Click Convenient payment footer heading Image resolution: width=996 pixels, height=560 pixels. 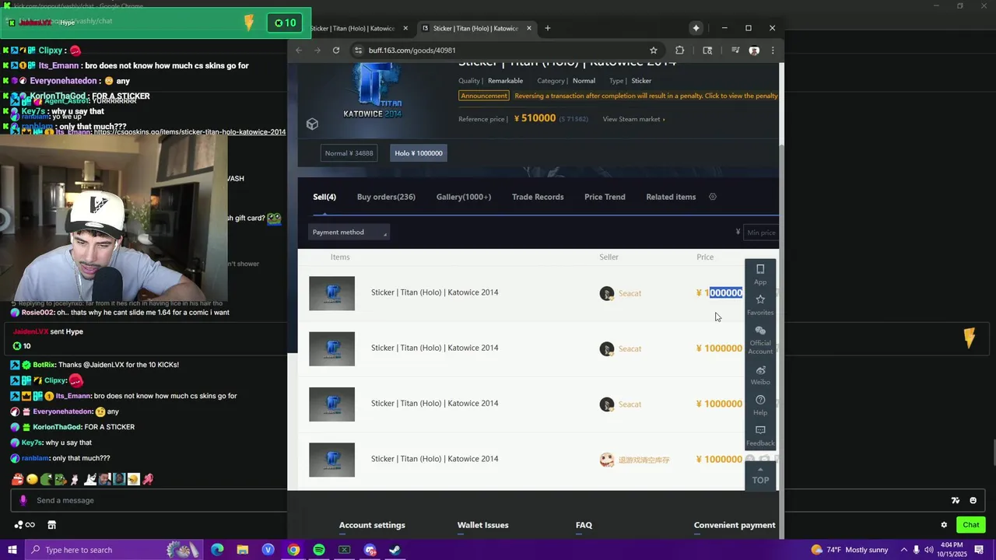pos(735,525)
